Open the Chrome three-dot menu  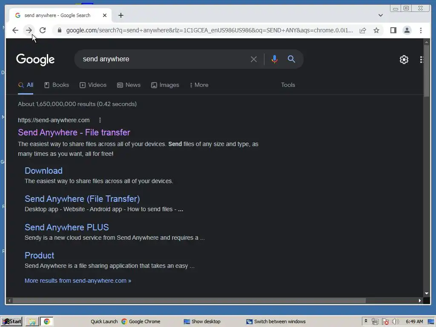coord(421,30)
